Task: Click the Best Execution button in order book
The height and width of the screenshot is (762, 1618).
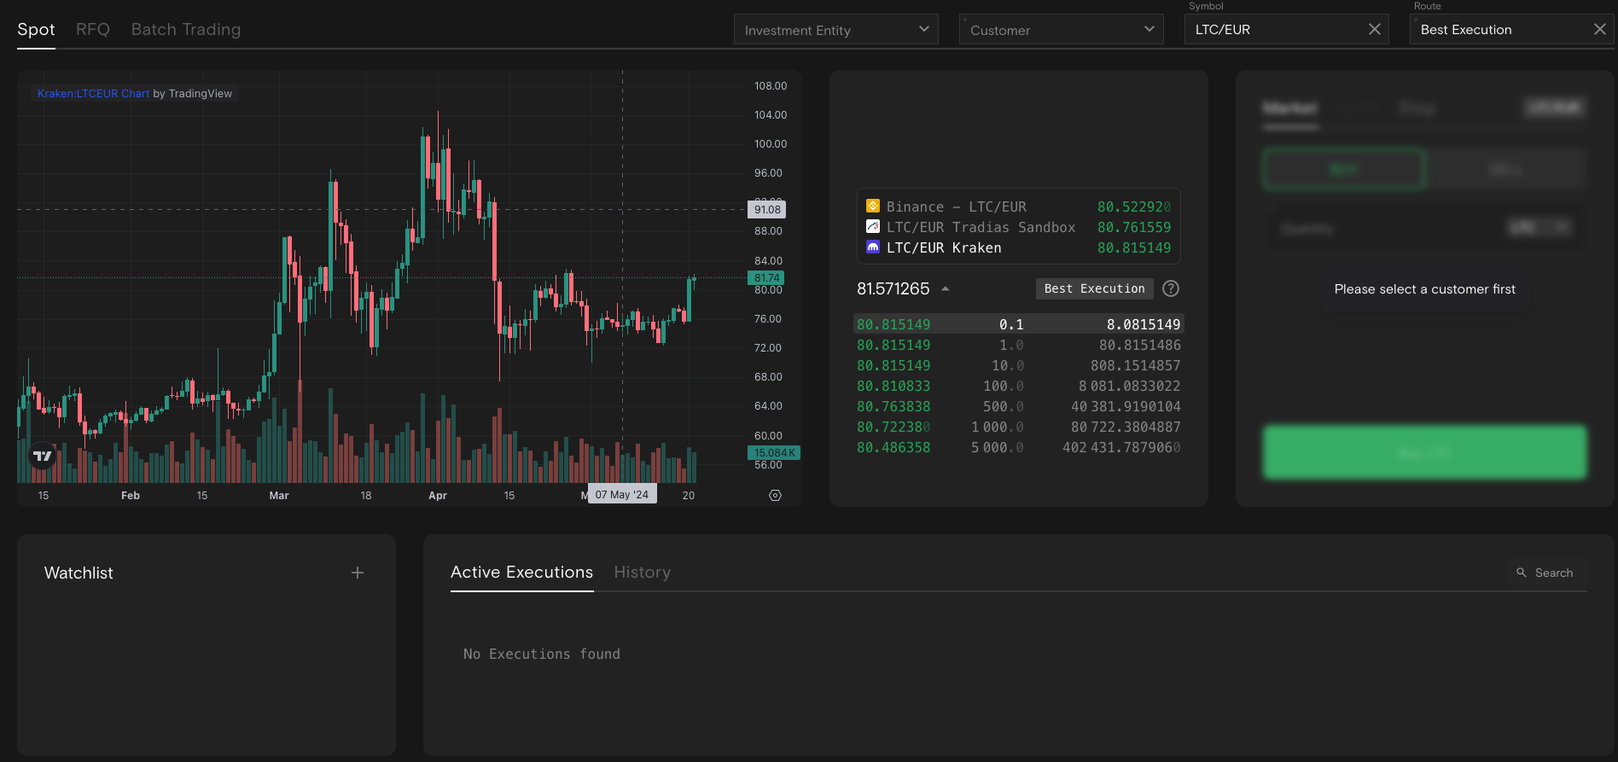Action: point(1094,288)
